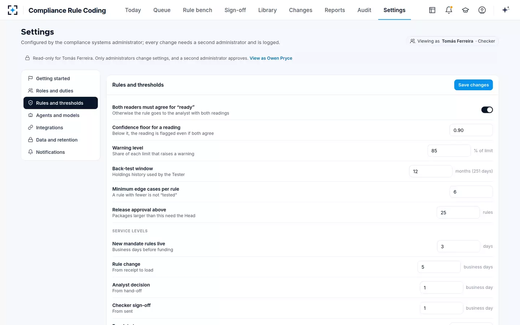Go to the Rule bench tab

[198, 10]
